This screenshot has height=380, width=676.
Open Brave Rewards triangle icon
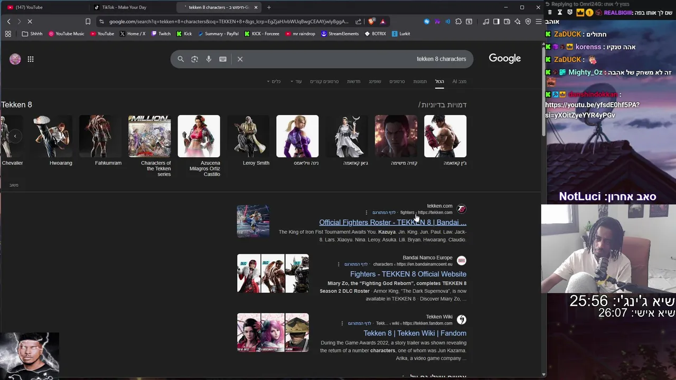click(x=383, y=22)
